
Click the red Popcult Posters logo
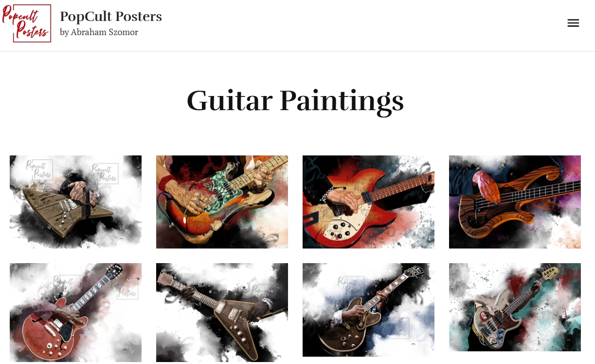(x=27, y=23)
